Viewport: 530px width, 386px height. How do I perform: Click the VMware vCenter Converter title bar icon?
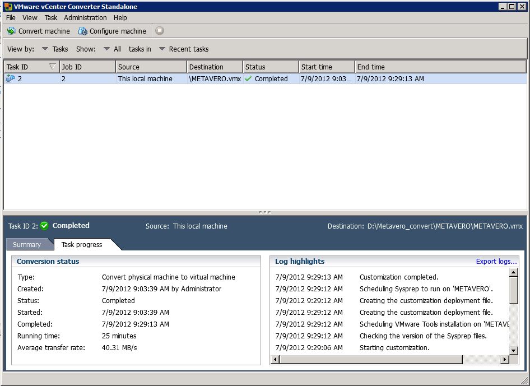pos(8,6)
